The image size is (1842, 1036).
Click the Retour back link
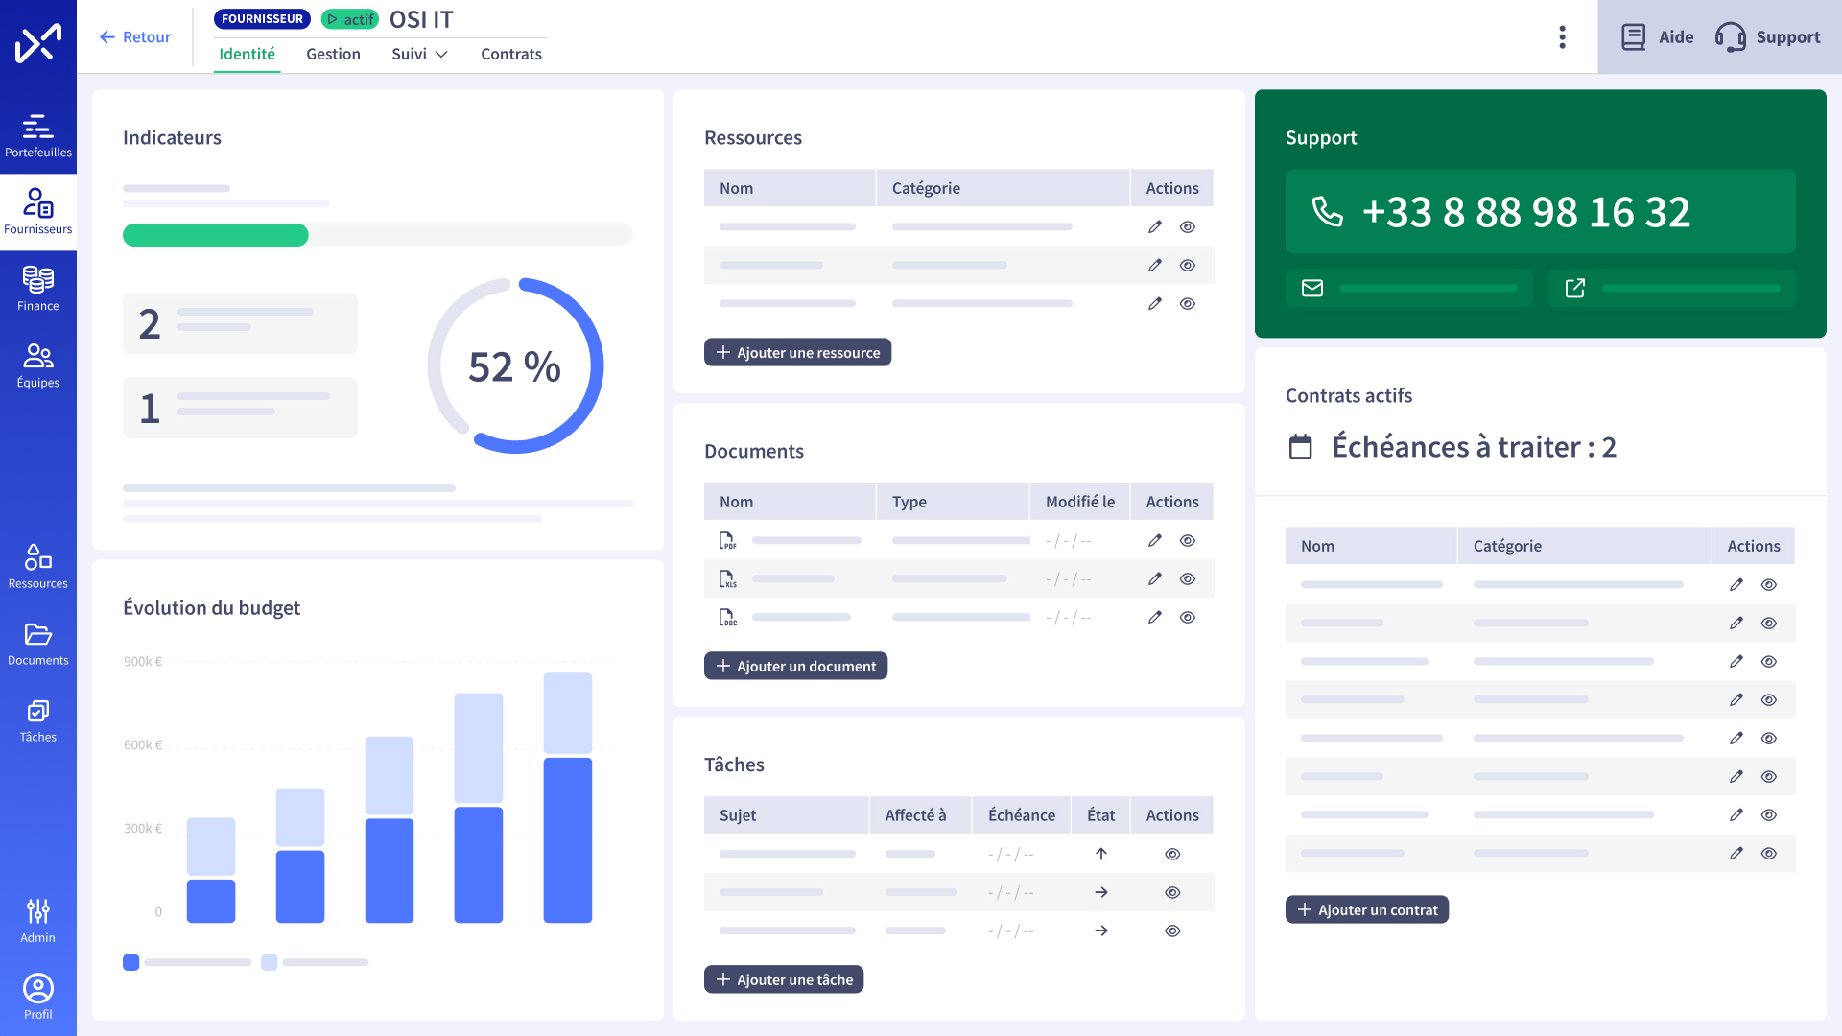[134, 37]
